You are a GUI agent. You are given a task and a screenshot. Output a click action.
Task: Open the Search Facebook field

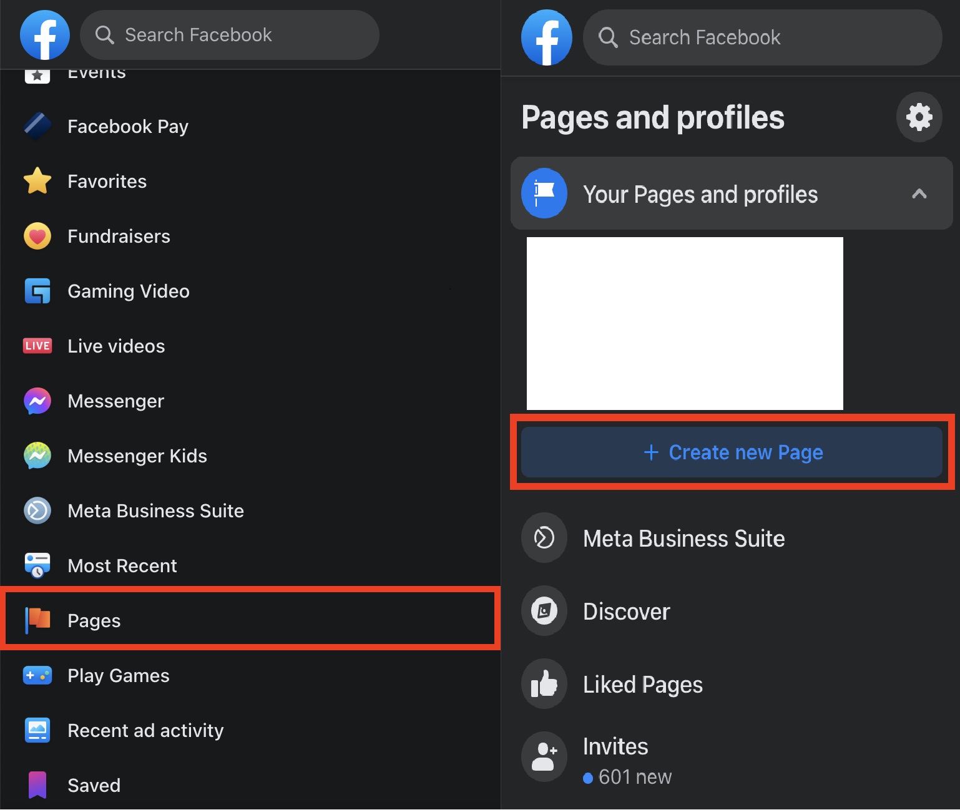(x=229, y=35)
